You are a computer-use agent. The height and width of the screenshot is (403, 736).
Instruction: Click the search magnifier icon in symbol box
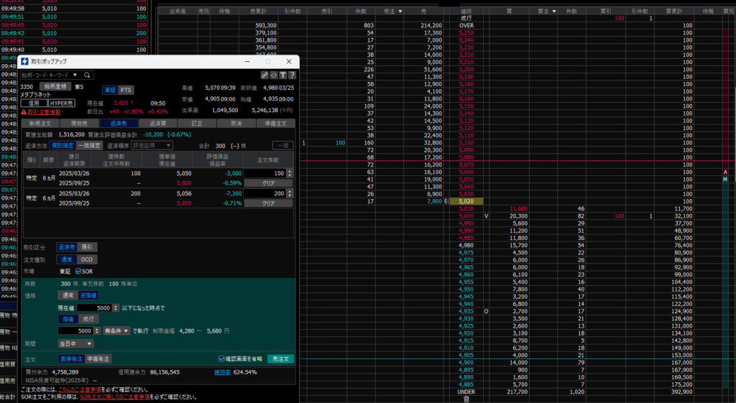point(87,75)
